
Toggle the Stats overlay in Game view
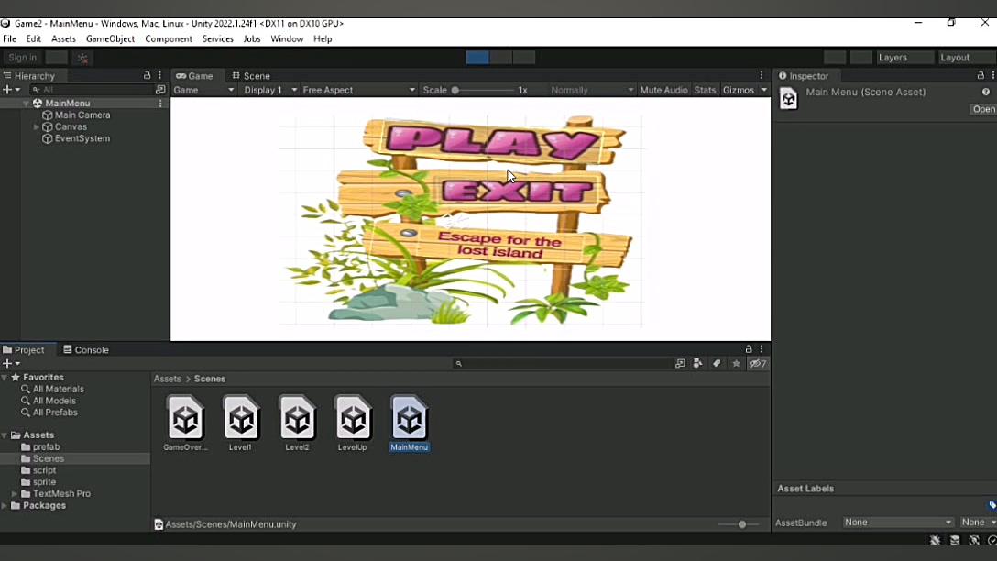click(705, 91)
